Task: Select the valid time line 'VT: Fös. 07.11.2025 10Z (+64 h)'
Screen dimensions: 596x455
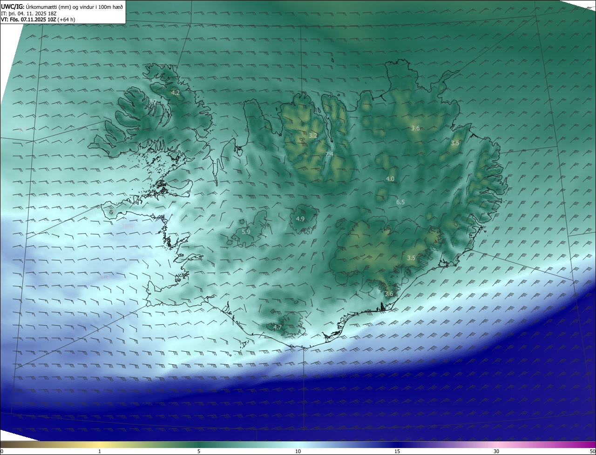Action: (38, 20)
